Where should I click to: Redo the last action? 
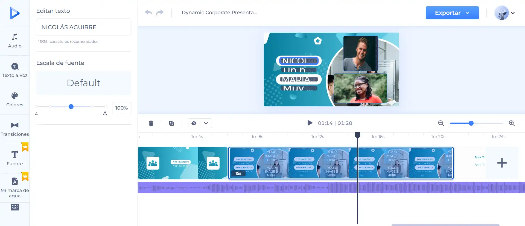pyautogui.click(x=160, y=13)
